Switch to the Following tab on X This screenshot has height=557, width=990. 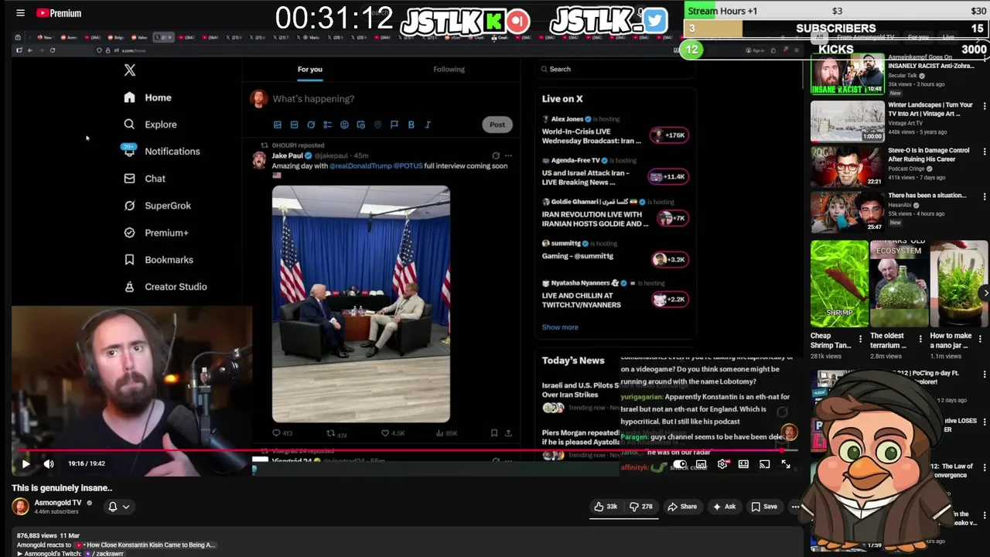449,70
